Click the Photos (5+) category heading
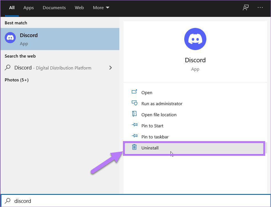Screen dimensions: 271x207 pyautogui.click(x=17, y=80)
